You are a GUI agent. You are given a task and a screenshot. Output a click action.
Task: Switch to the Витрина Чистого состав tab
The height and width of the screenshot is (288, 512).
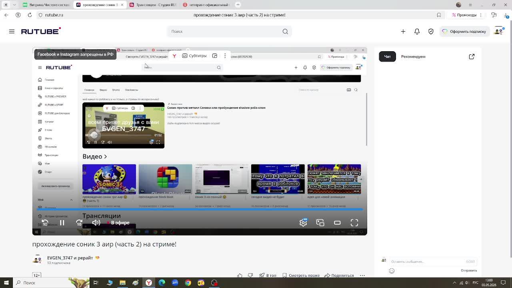click(46, 5)
